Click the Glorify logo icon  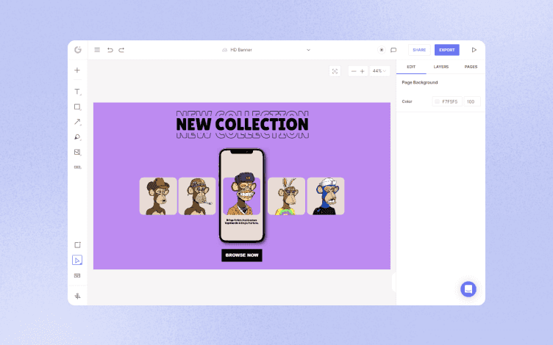click(x=78, y=50)
